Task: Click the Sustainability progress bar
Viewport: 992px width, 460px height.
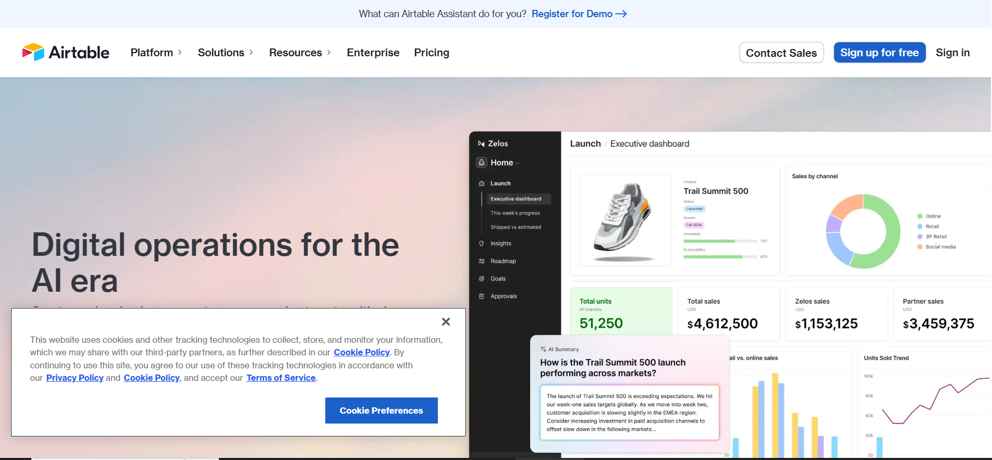Action: (x=720, y=257)
